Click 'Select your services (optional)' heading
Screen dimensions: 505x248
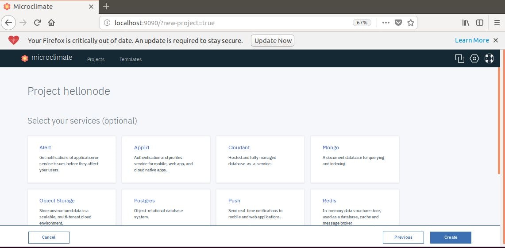(x=82, y=121)
